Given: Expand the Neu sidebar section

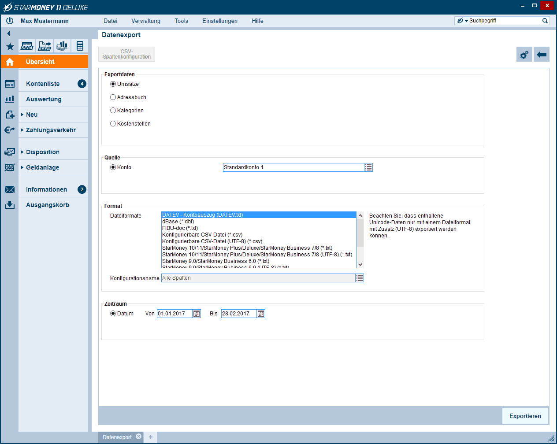Looking at the screenshot, I should pyautogui.click(x=22, y=115).
